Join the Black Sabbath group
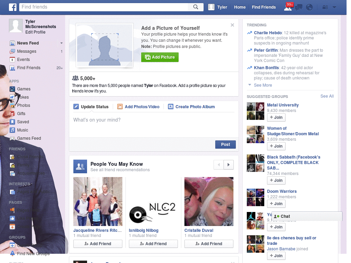 point(276,180)
